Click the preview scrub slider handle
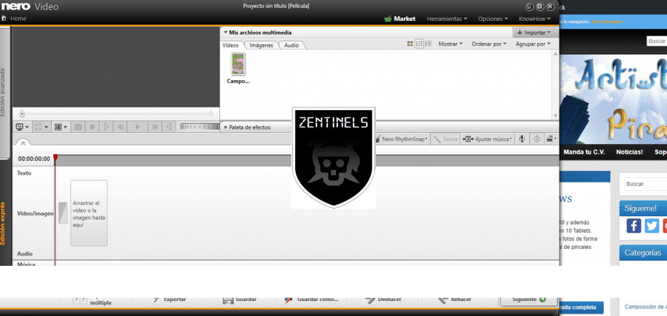This screenshot has height=316, width=667. [x=22, y=113]
